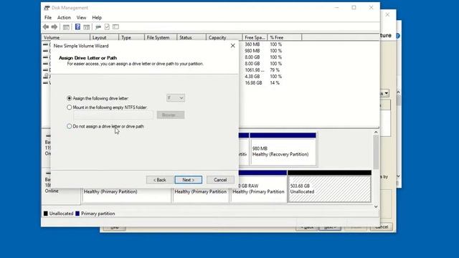Toggle the Show/Hide Console Tree toolbar icon
Screen dimensions: 459x258
[66, 27]
